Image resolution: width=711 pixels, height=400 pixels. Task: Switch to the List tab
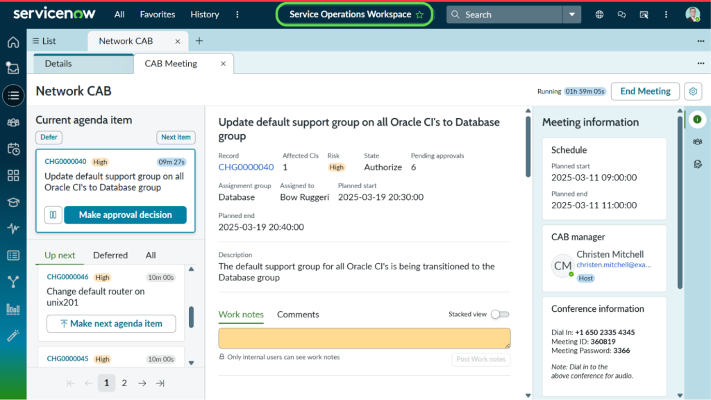click(44, 41)
